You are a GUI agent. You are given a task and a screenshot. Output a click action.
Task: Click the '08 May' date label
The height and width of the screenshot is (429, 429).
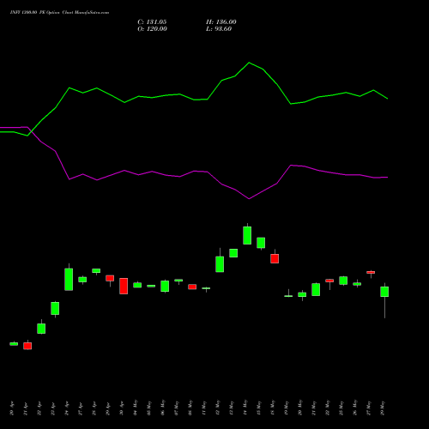[190, 408]
